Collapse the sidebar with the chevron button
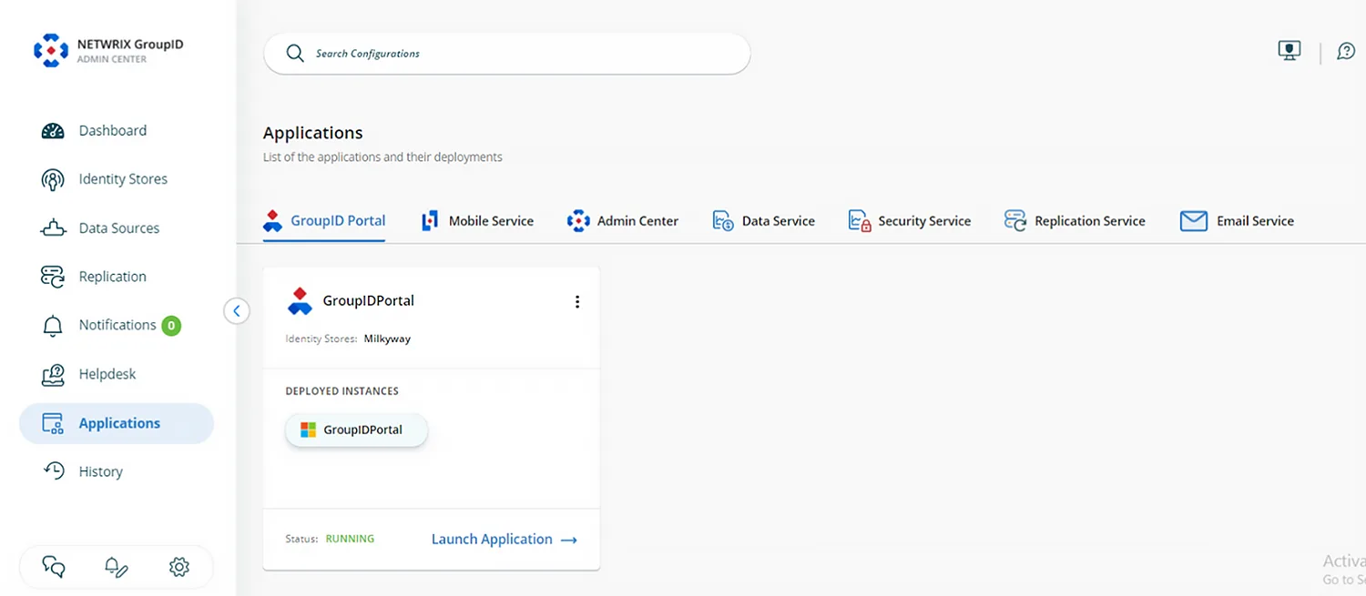Screen dimensions: 1366x596 coord(237,311)
